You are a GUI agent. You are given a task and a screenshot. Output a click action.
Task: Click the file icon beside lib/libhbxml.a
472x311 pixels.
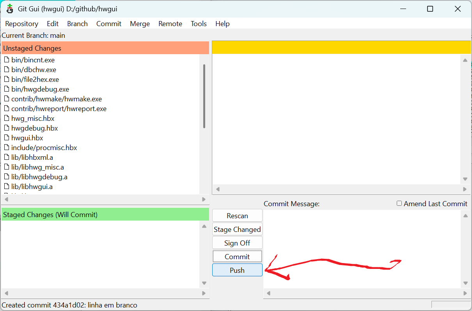coord(7,157)
